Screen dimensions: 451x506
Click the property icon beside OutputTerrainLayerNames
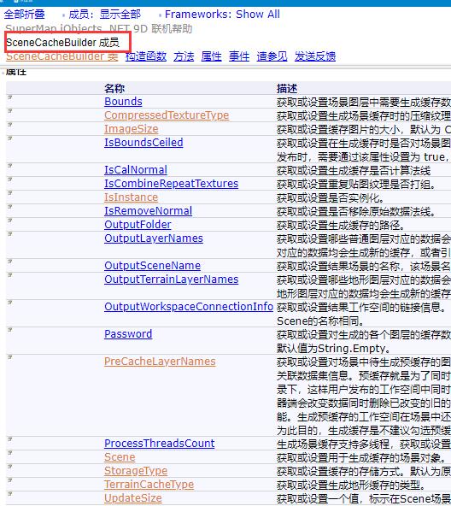pos(9,275)
